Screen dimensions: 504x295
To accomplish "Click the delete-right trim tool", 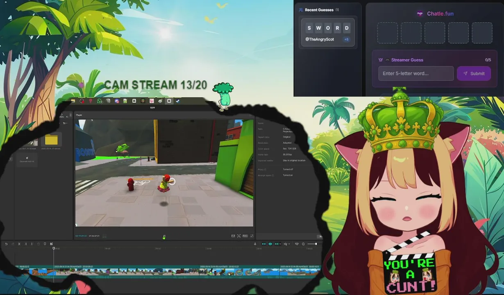I will coord(32,244).
